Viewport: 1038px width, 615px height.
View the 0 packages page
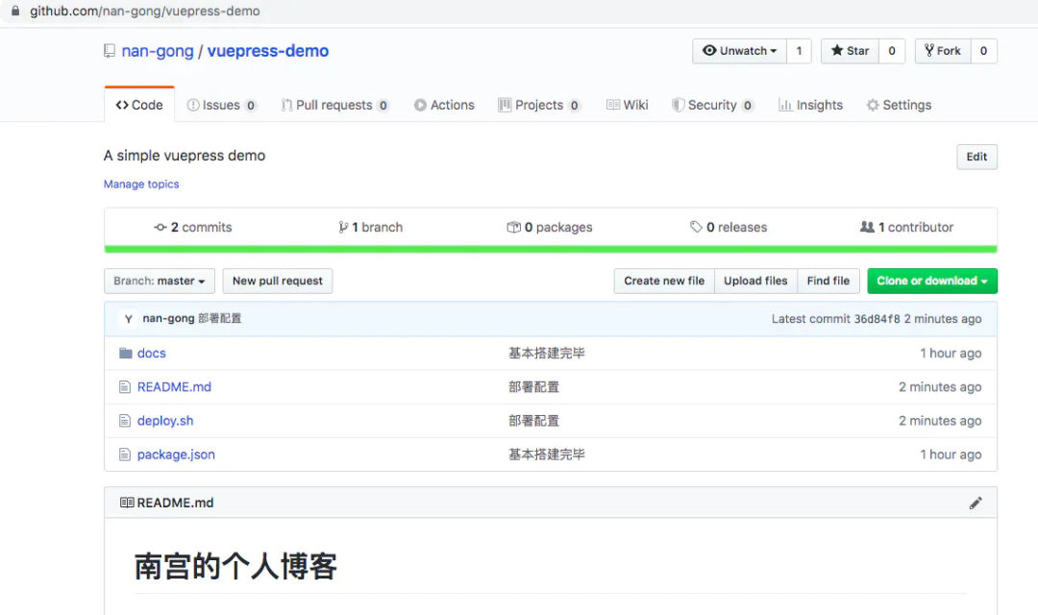tap(550, 227)
